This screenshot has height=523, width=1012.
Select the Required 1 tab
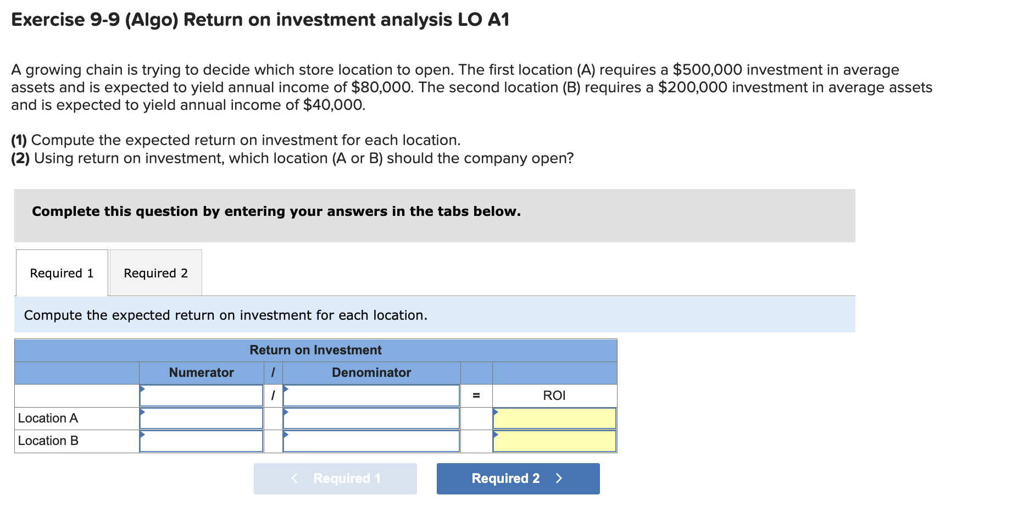pyautogui.click(x=62, y=272)
